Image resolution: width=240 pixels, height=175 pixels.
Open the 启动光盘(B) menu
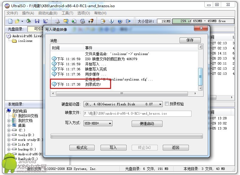[48, 13]
